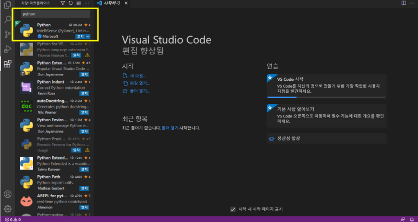Open the Search view in activity bar

8,19
